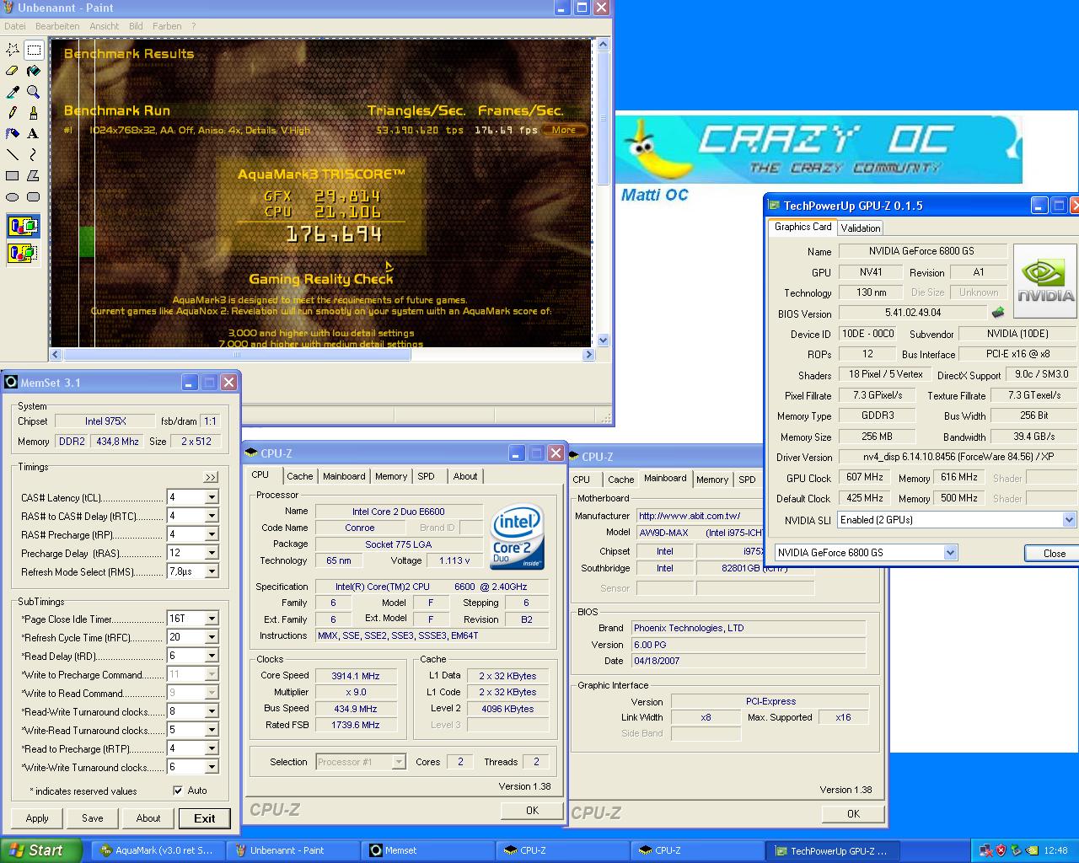Click the Paint horizontal scrollbar thumb

236,355
